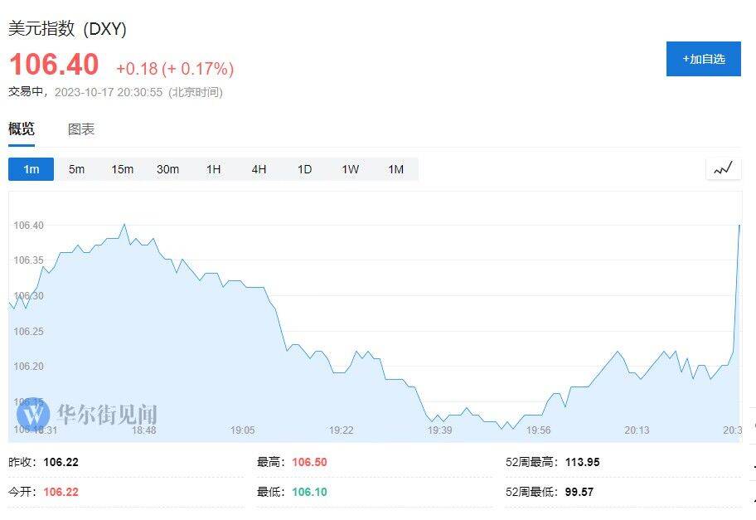Click the 加自选 add-to-watchlist button
Viewport: 756px width, 520px height.
coord(703,59)
